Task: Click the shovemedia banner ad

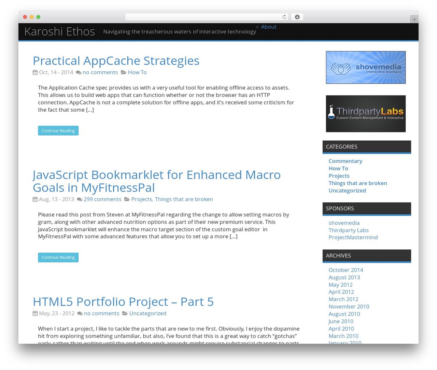Action: [365, 67]
